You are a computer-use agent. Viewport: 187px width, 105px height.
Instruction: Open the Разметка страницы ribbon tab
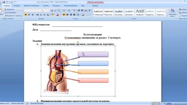pyautogui.click(x=31, y=6)
